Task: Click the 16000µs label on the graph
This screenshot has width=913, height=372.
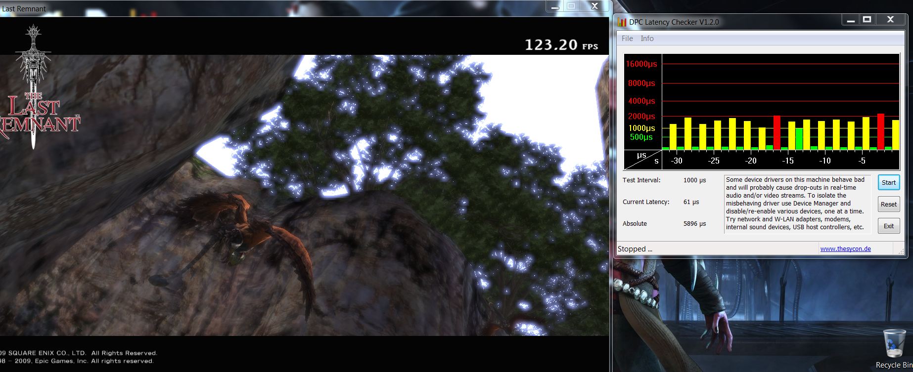Action: 641,64
